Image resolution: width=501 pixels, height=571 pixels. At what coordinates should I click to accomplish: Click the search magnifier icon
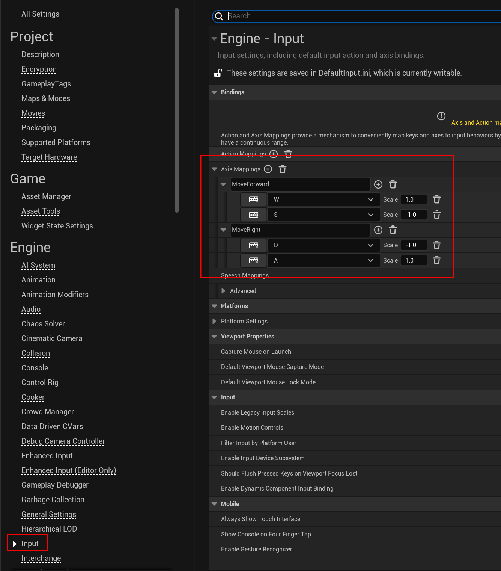(219, 16)
